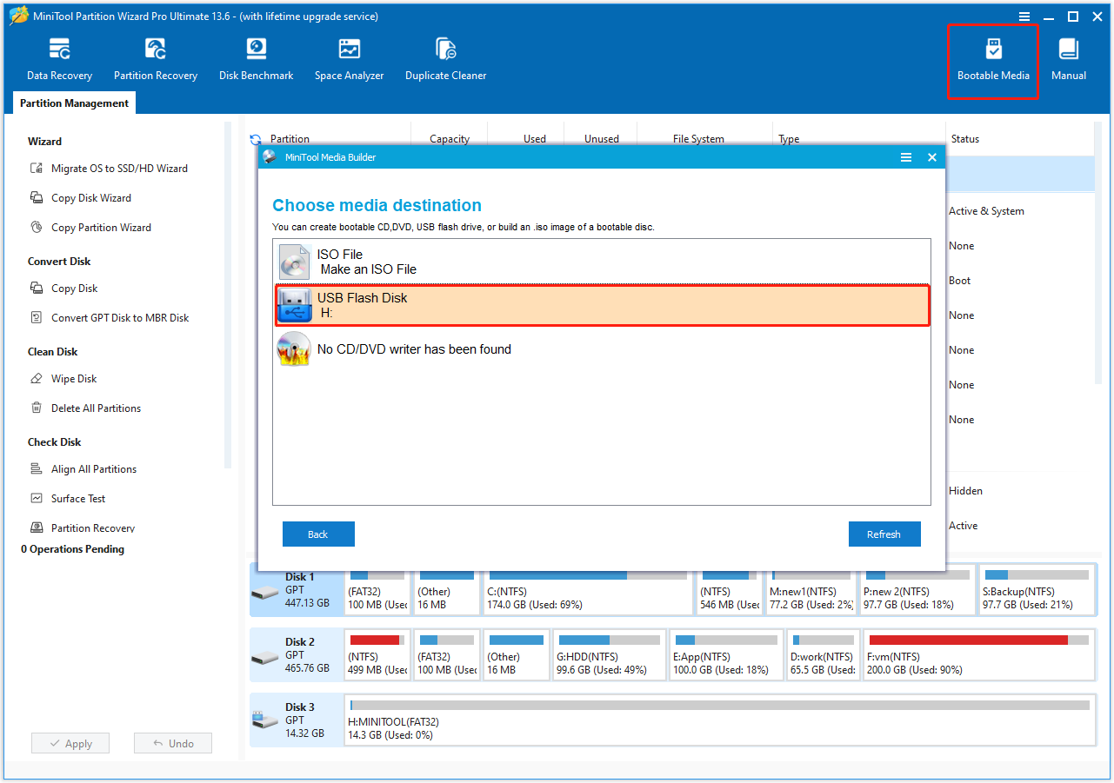Click the Type column header
Viewport: 1114px width, 783px height.
click(789, 139)
